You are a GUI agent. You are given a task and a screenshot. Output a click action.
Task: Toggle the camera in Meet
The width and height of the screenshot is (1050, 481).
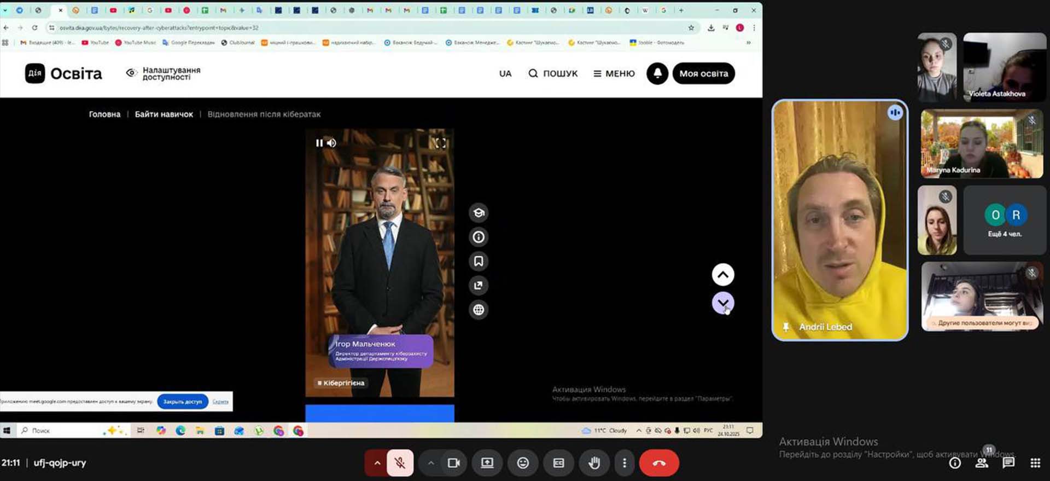click(x=453, y=463)
